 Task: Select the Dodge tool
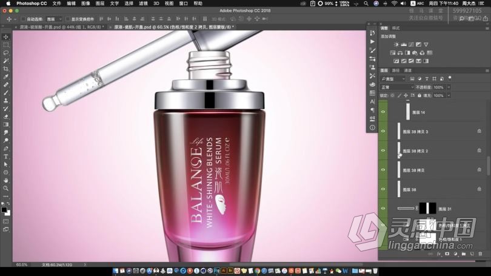click(5, 140)
